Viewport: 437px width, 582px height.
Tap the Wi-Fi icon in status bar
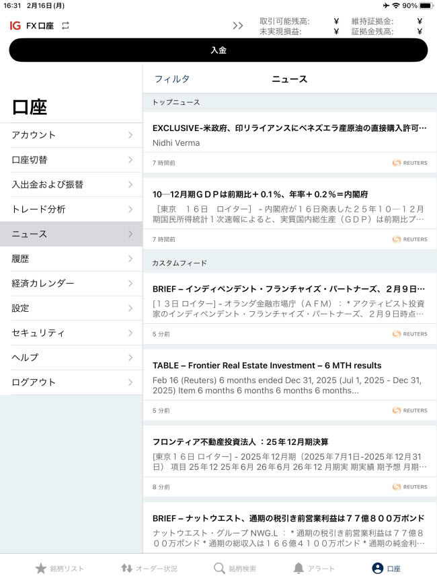(x=396, y=5)
